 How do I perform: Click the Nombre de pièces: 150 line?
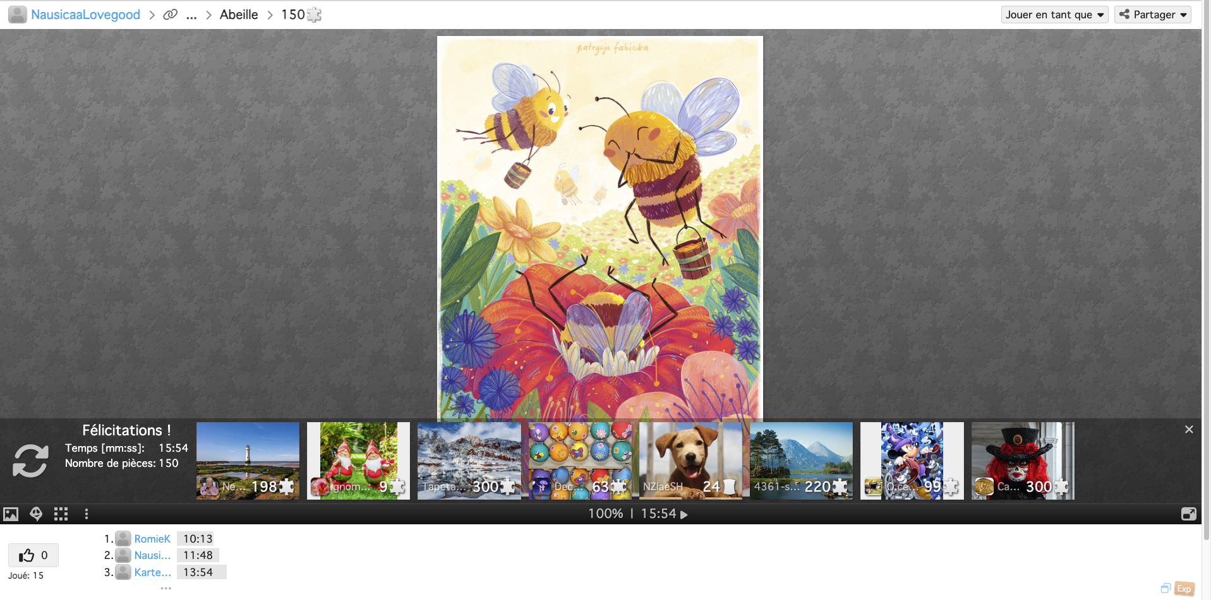coord(122,463)
